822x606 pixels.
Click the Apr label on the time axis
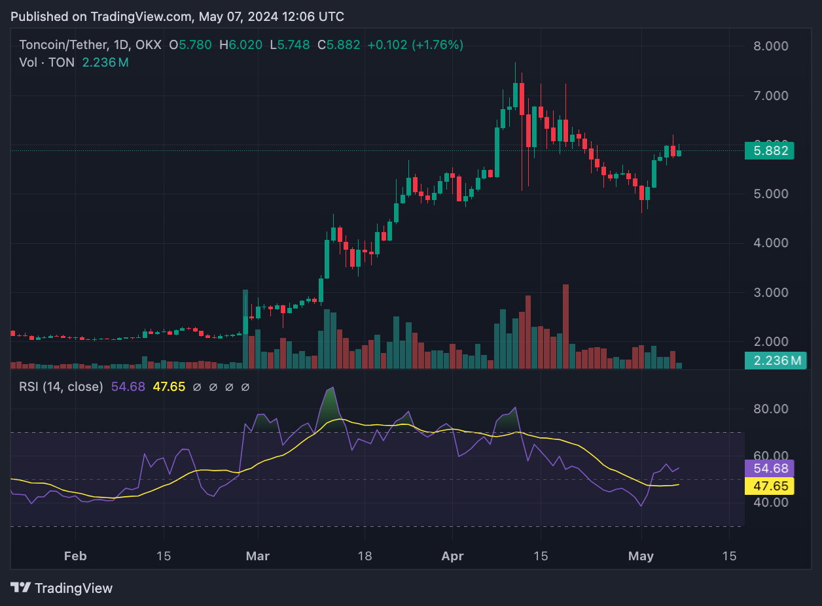[x=452, y=556]
